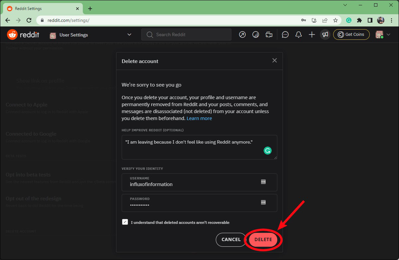Click the 'Delete account' dialog title
Screen dimensions: 399x260
point(140,61)
